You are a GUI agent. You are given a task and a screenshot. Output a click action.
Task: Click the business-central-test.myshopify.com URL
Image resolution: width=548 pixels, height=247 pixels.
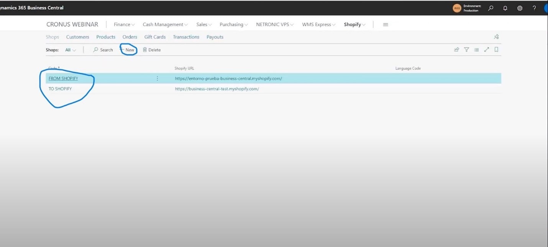[217, 89]
